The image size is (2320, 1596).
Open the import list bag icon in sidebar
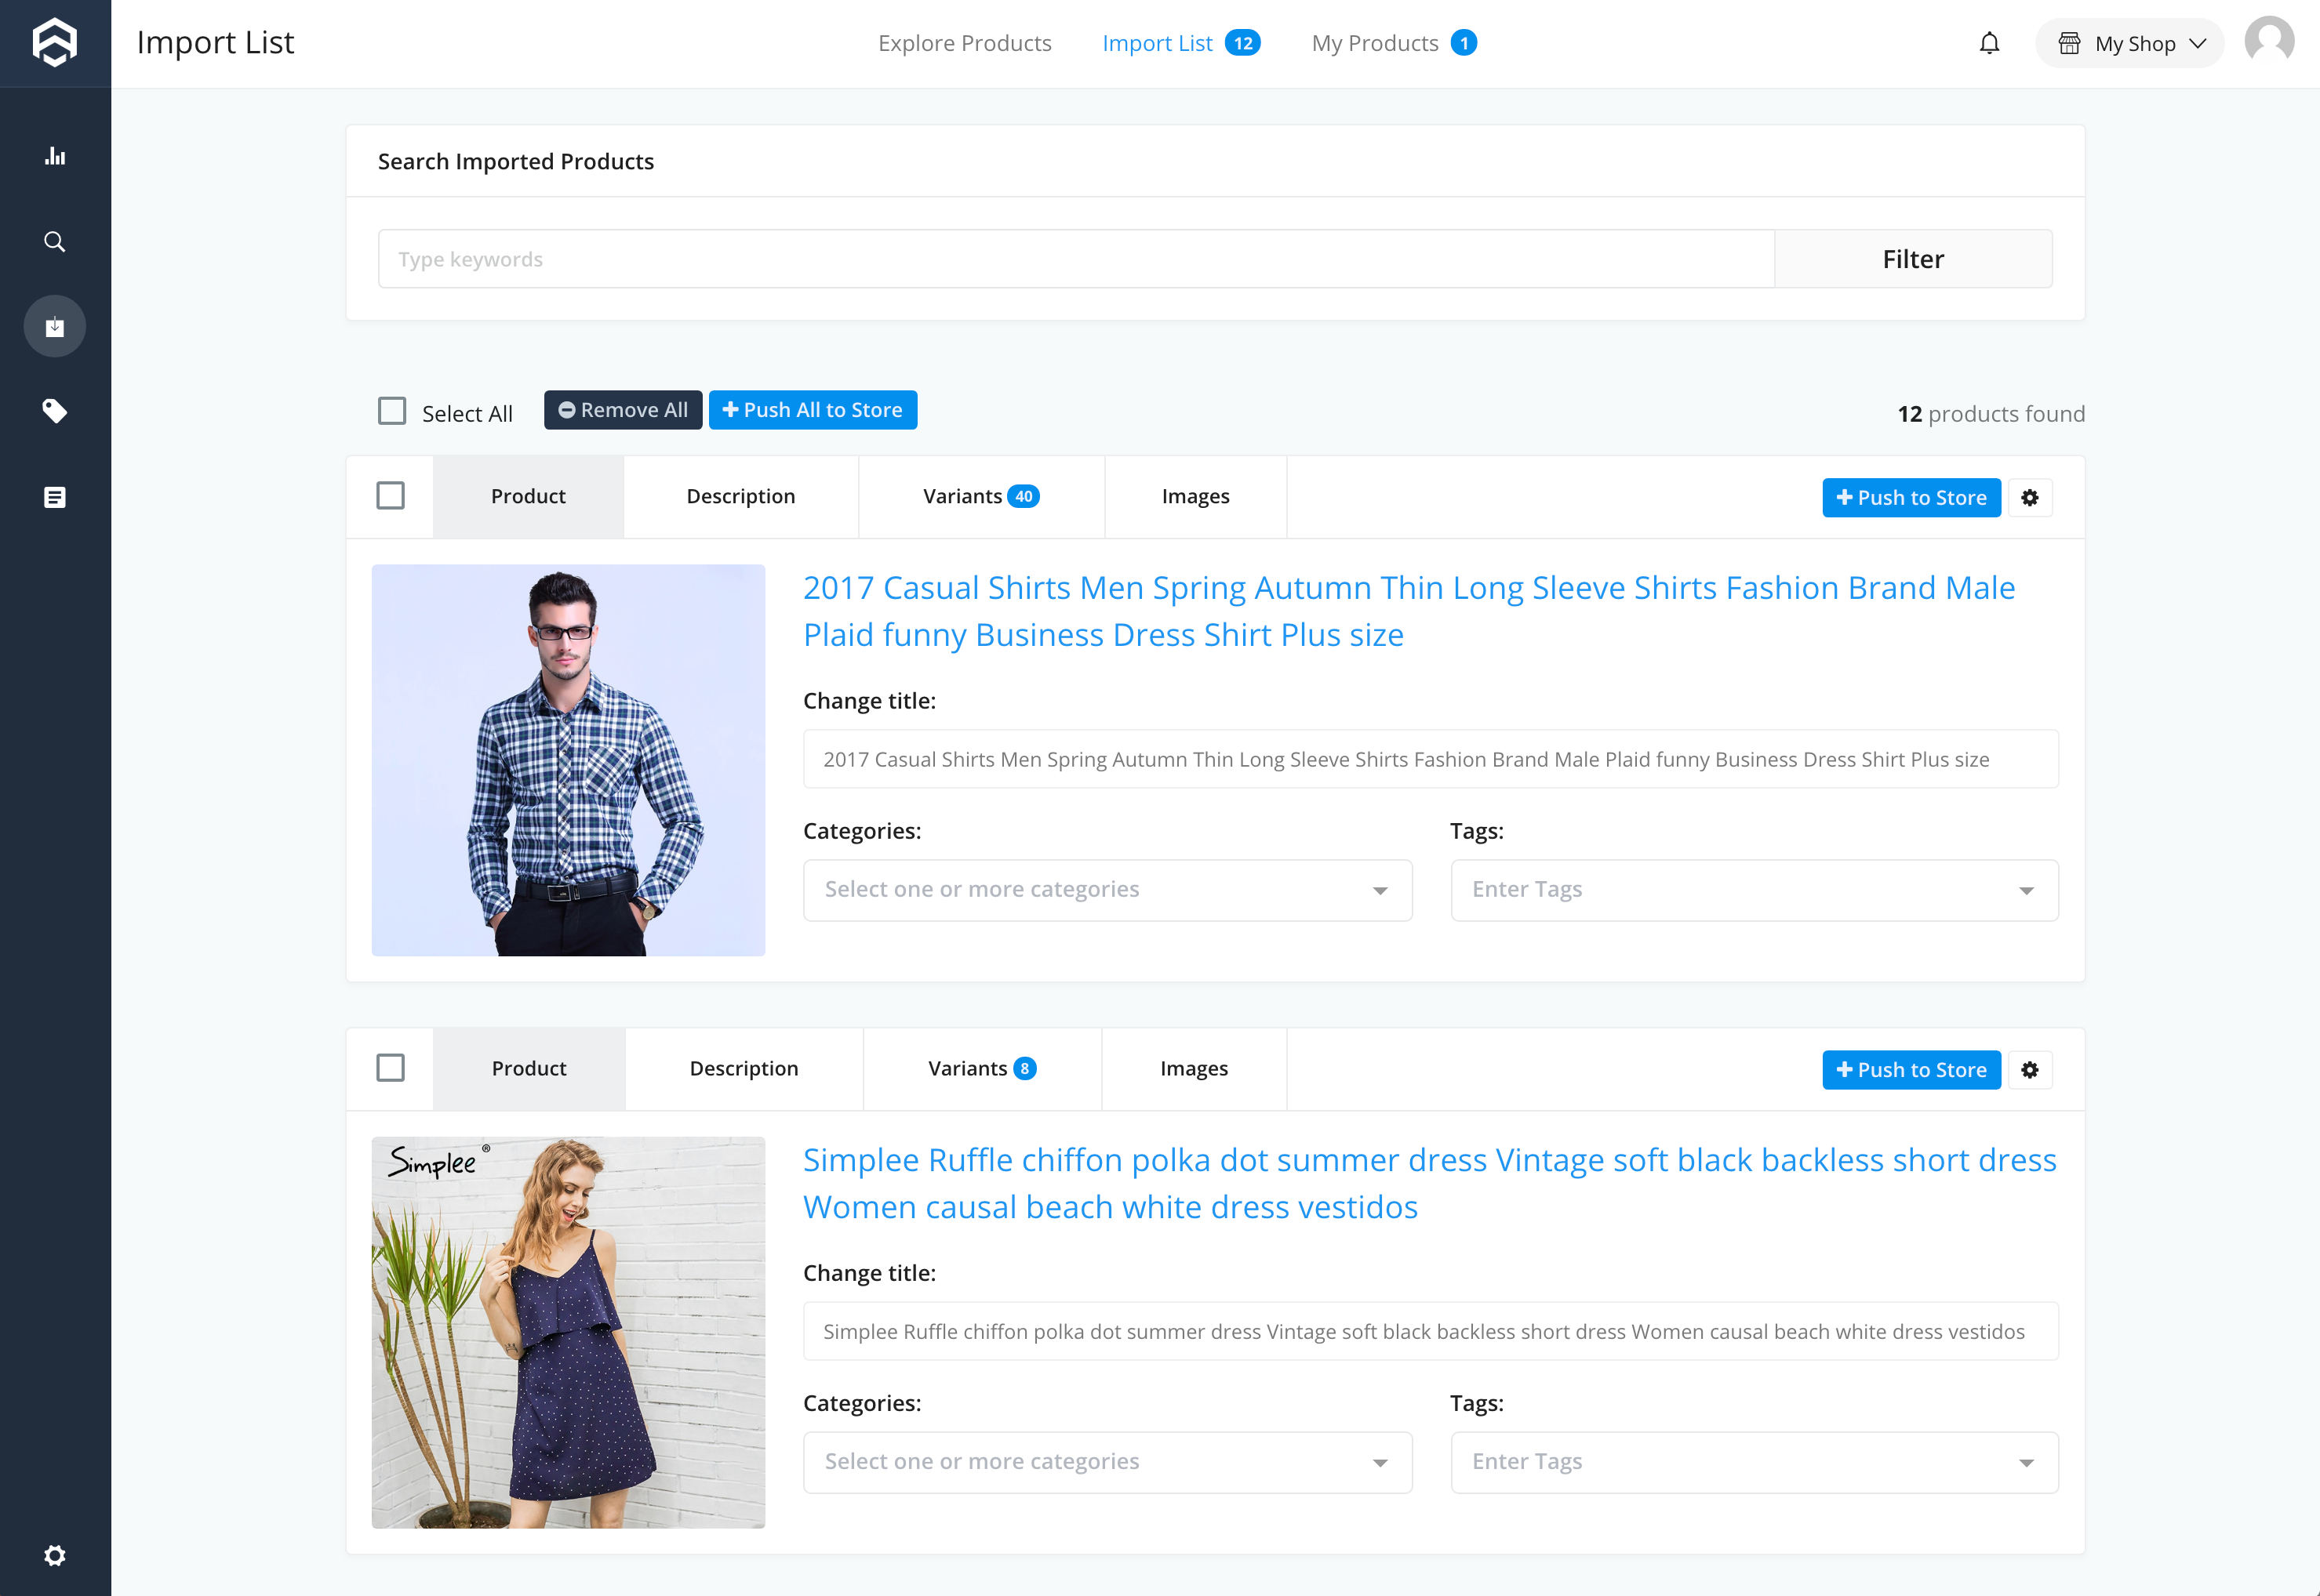55,326
